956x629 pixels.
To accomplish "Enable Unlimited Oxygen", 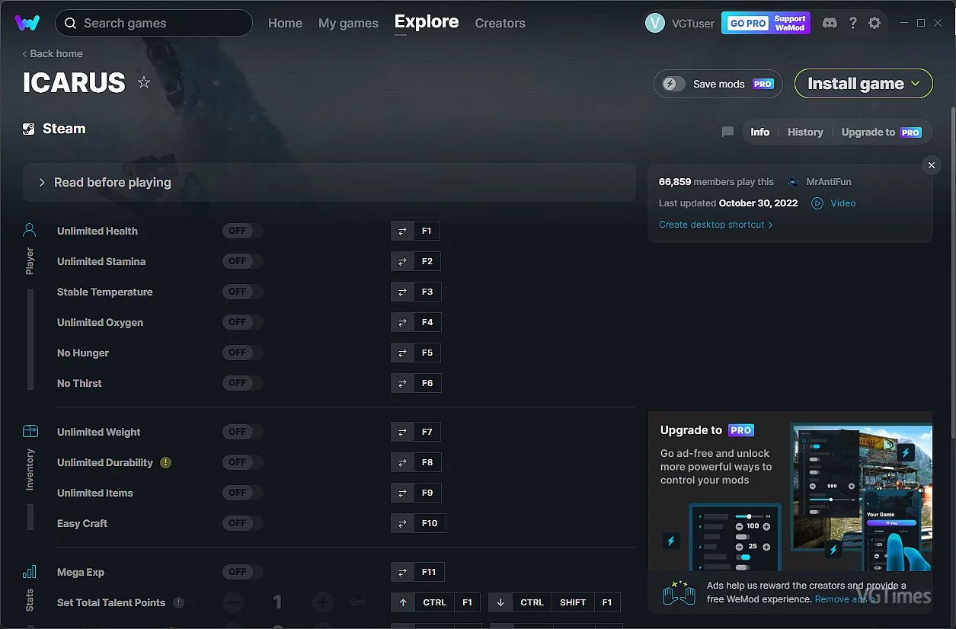I will (x=242, y=322).
